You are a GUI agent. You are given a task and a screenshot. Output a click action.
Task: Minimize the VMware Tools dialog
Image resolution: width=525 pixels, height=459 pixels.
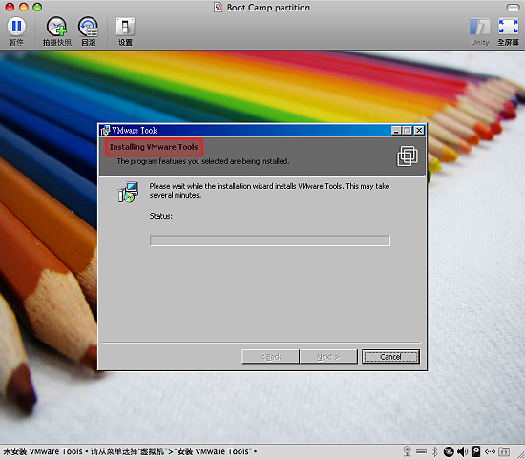pyautogui.click(x=396, y=130)
